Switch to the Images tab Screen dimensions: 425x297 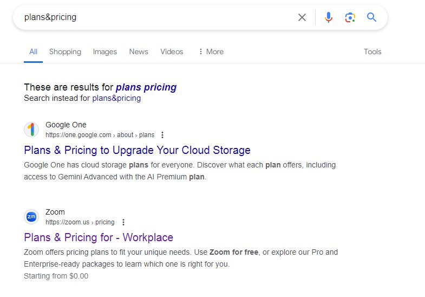coord(105,51)
